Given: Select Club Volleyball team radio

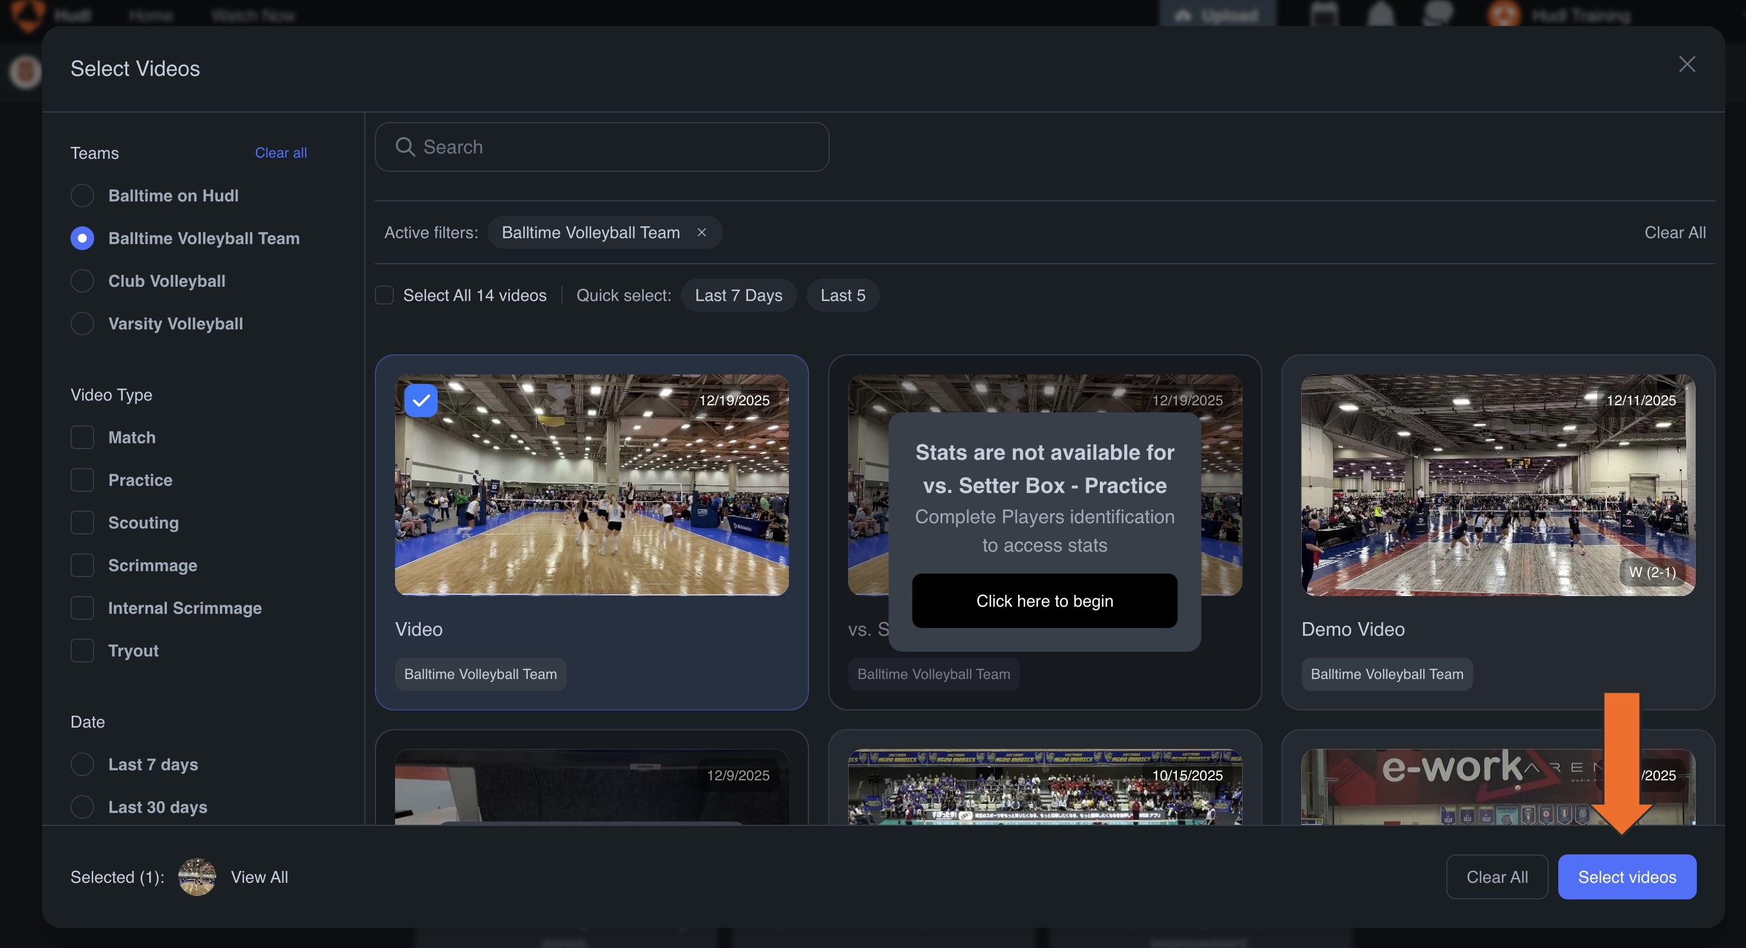Looking at the screenshot, I should 82,281.
